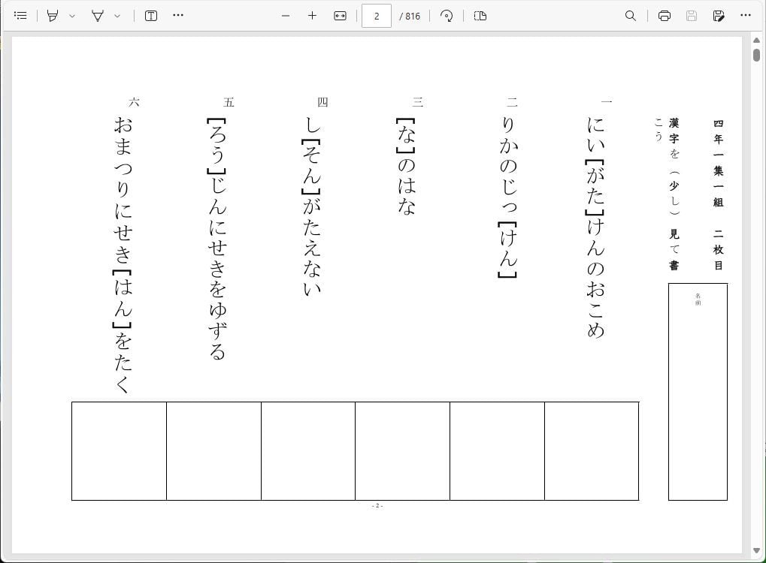Click the scroll down arrow on scrollbar

pyautogui.click(x=756, y=551)
